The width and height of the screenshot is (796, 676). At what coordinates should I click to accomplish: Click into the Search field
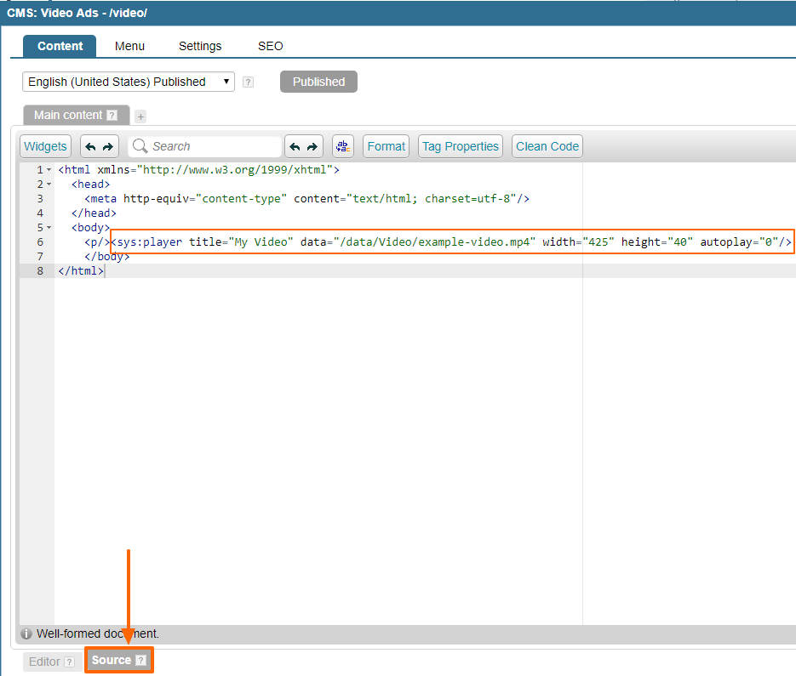[204, 146]
